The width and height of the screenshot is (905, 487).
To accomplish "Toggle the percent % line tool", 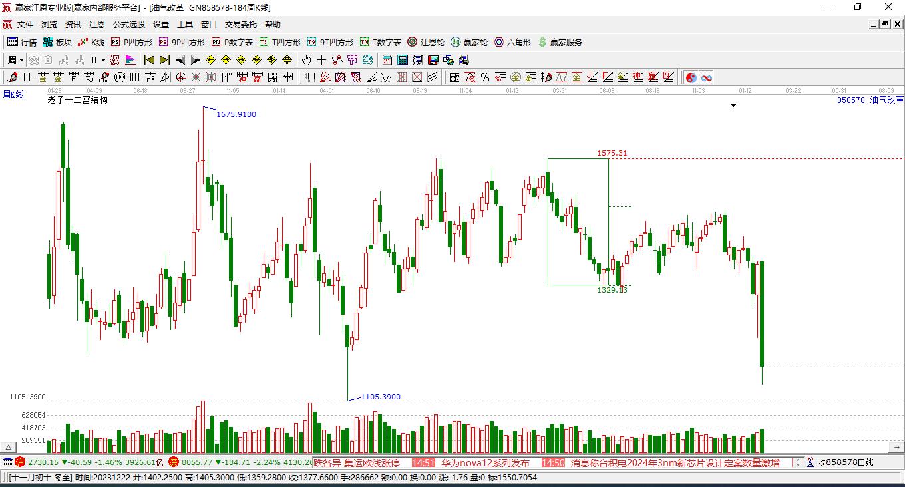I will tap(485, 78).
